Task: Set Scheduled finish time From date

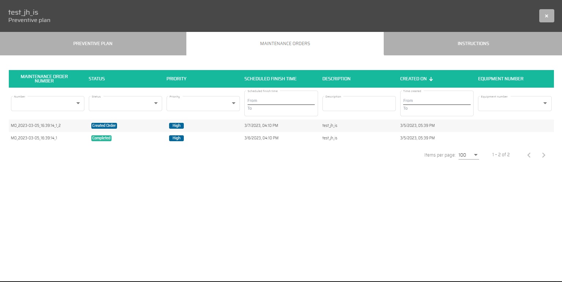Action: tap(281, 100)
